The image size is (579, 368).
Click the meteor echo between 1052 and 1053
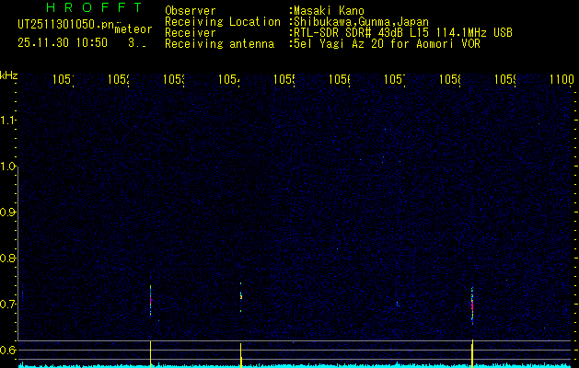click(x=150, y=301)
